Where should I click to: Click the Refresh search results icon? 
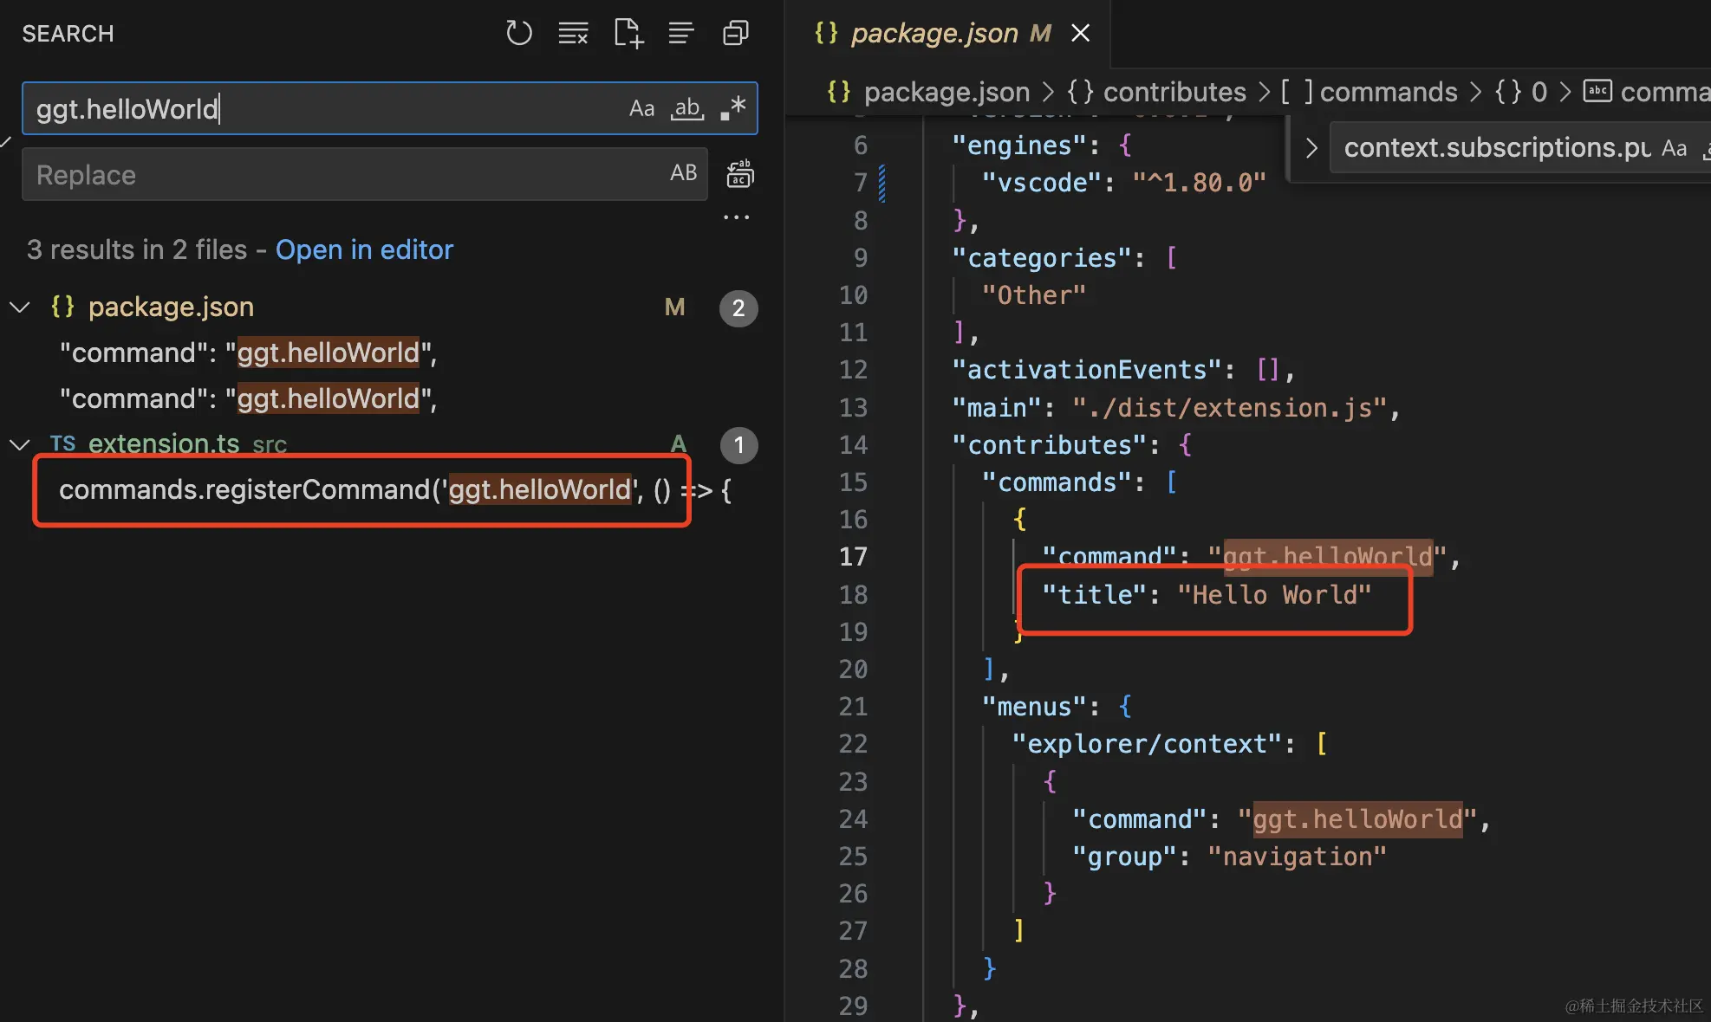pos(518,33)
